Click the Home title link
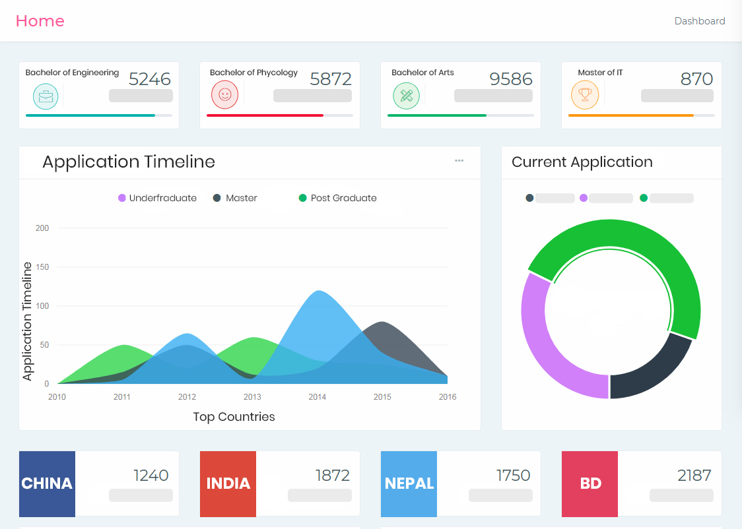The image size is (742, 529). click(x=40, y=21)
